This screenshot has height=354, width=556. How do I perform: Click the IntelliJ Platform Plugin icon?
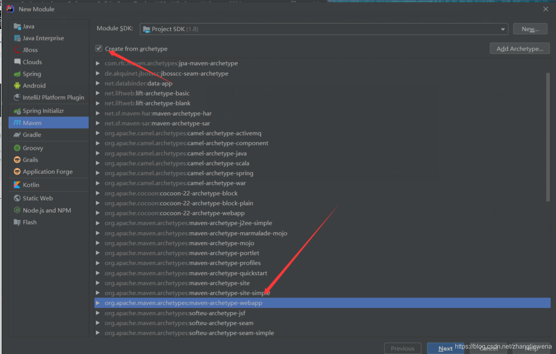pos(17,98)
